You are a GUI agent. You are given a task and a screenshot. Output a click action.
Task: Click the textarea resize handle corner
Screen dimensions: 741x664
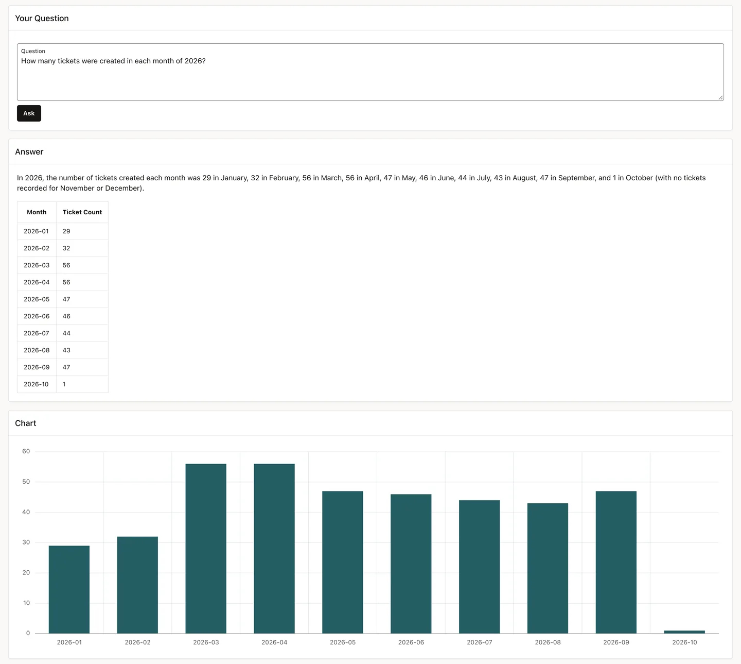(720, 97)
